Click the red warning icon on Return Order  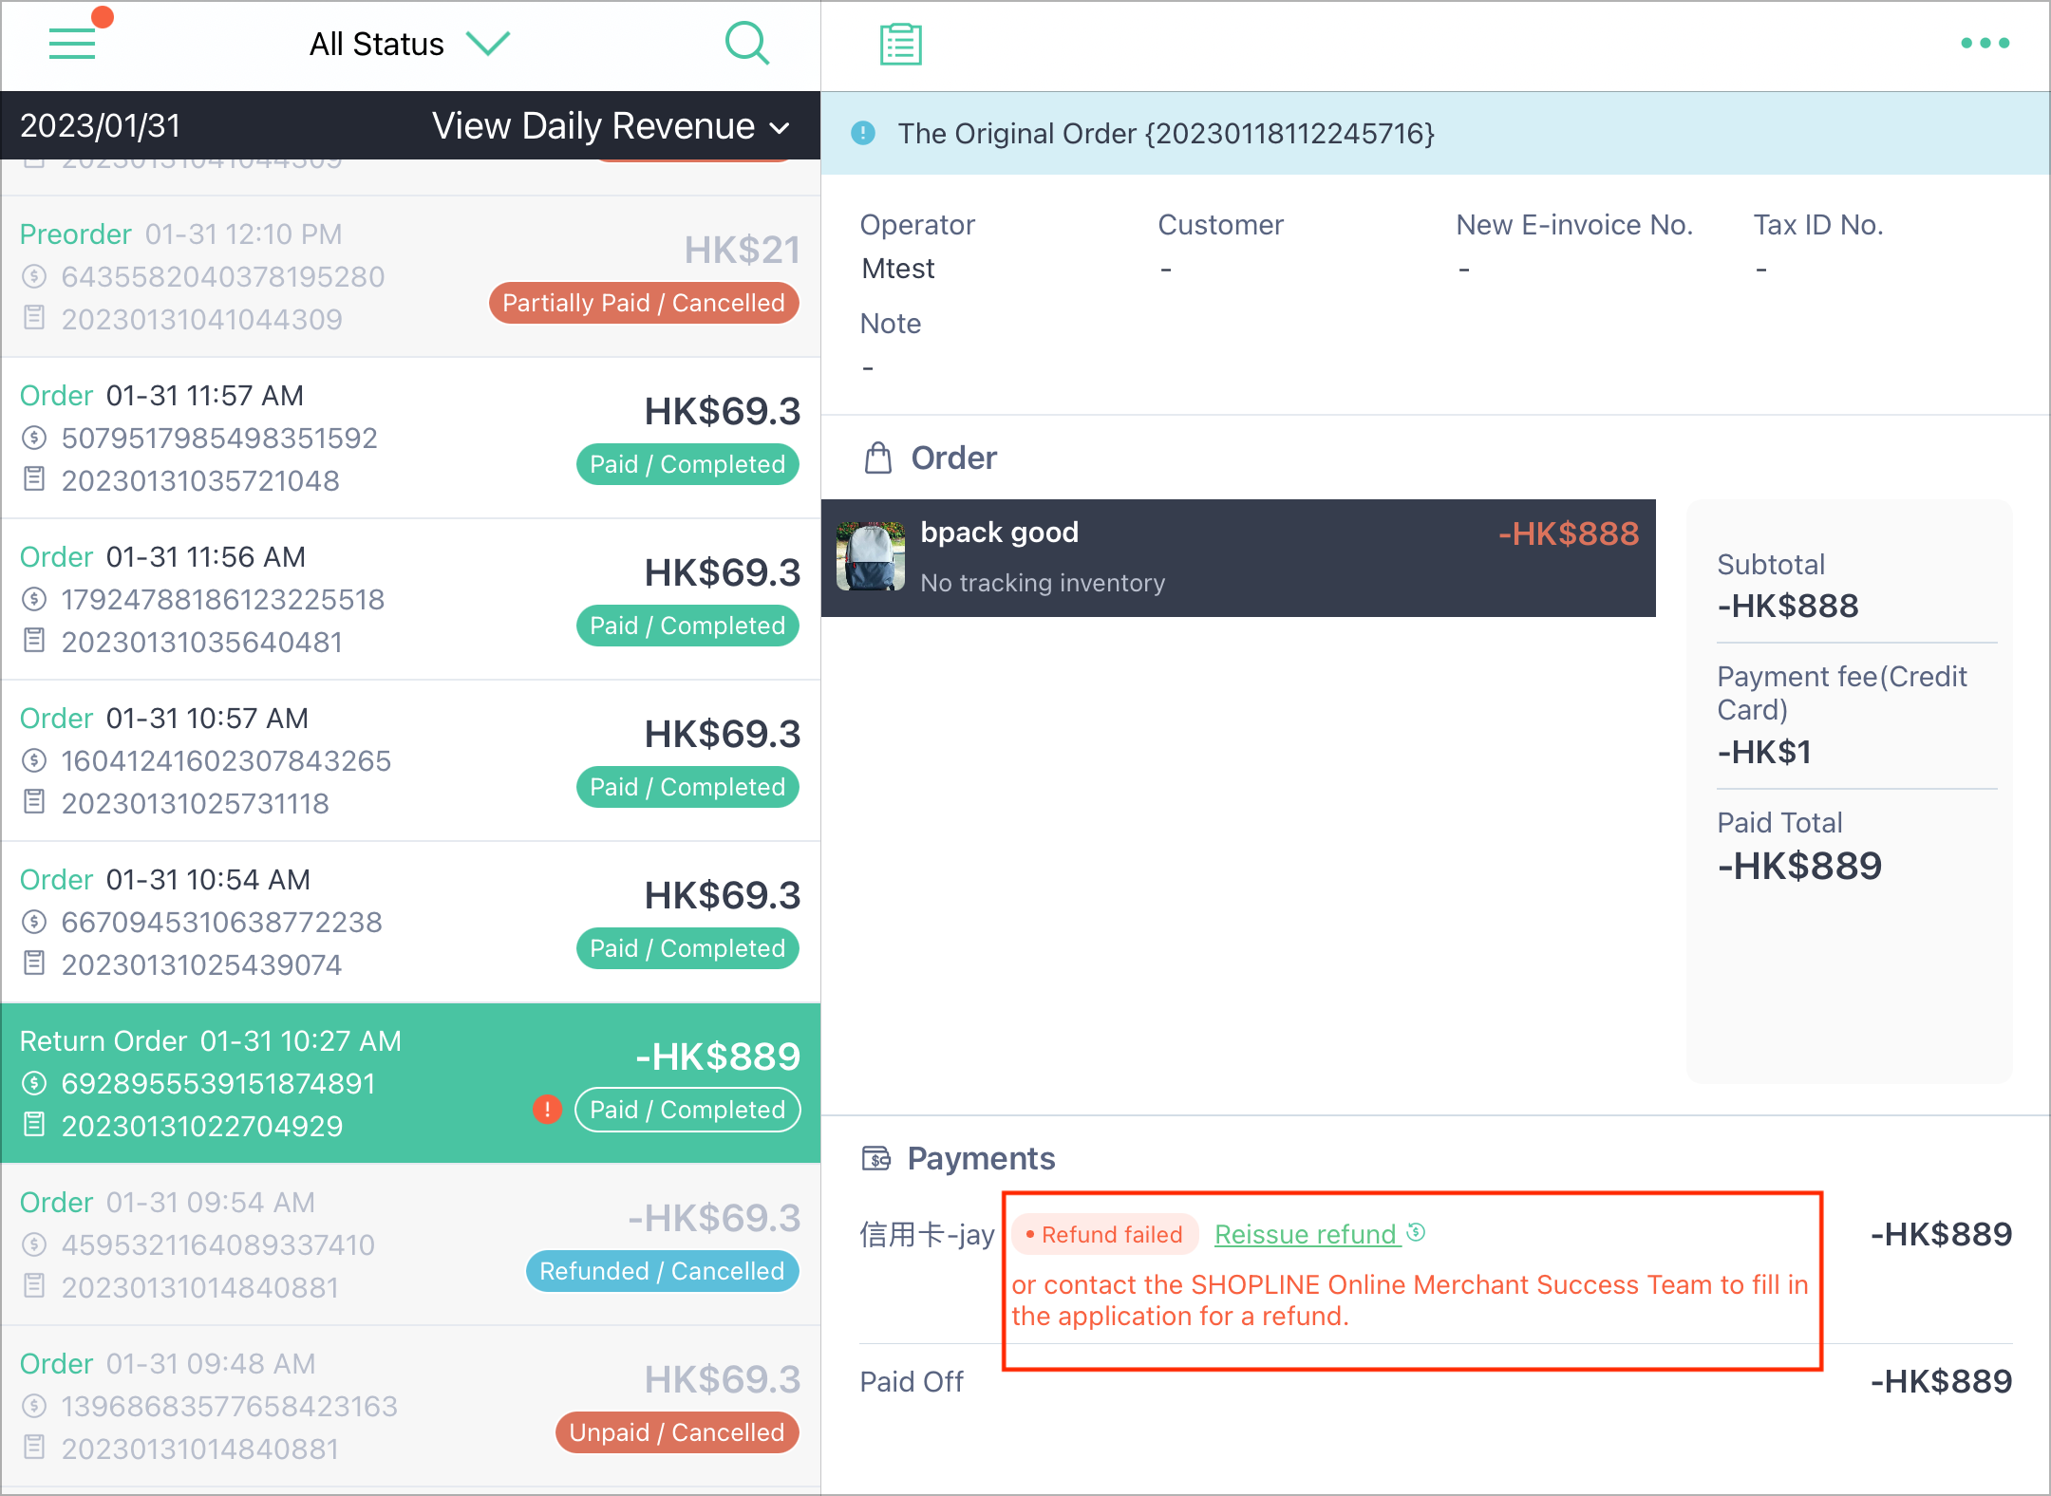tap(547, 1110)
